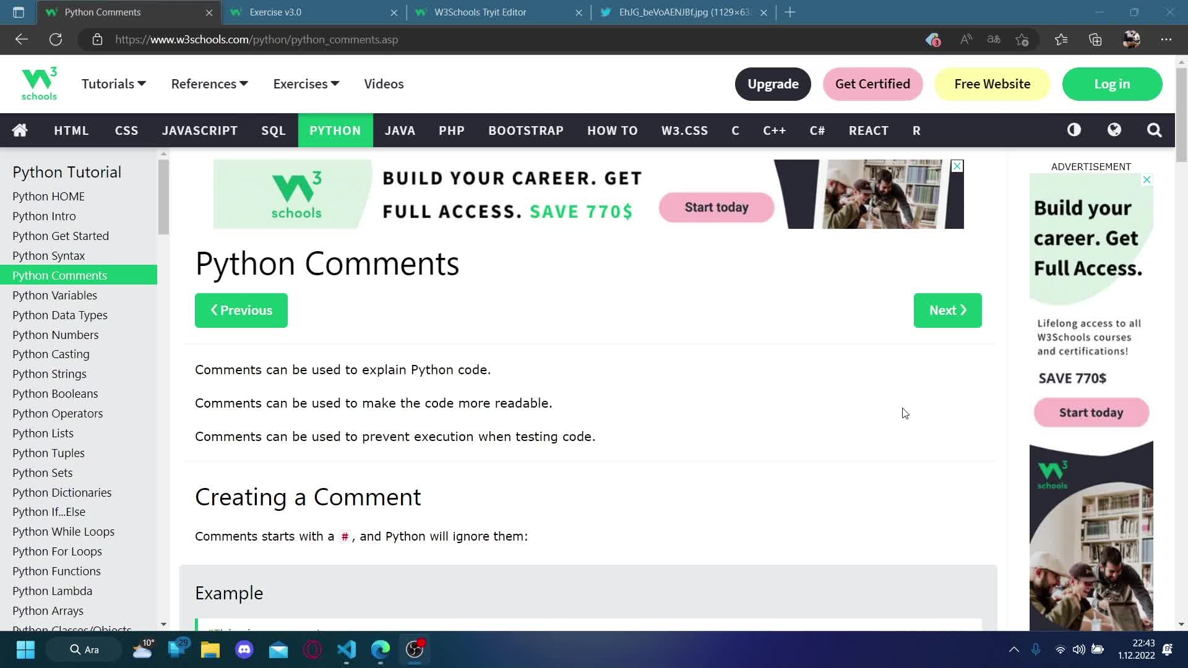Expand the Tutorials dropdown menu
The height and width of the screenshot is (668, 1188).
click(x=113, y=84)
